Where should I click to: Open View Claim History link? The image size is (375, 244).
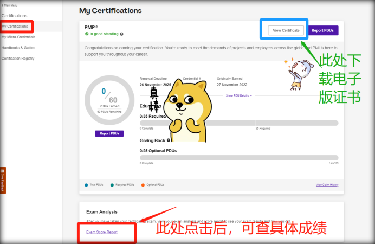tap(327, 185)
